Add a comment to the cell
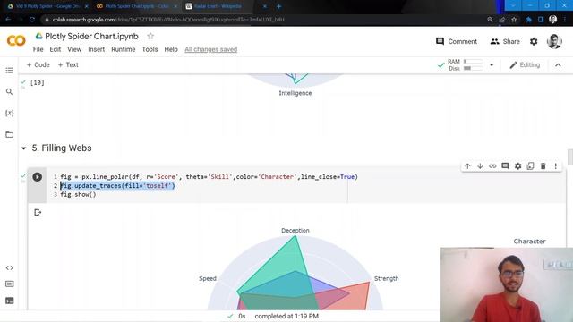Screen dimensions: 573x322 pyautogui.click(x=505, y=166)
